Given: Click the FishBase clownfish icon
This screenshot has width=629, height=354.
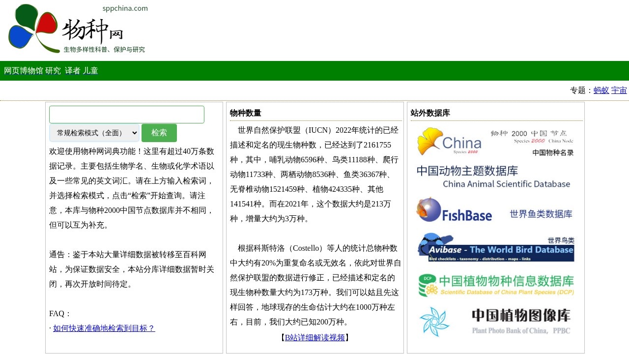Looking at the screenshot, I should (x=429, y=210).
